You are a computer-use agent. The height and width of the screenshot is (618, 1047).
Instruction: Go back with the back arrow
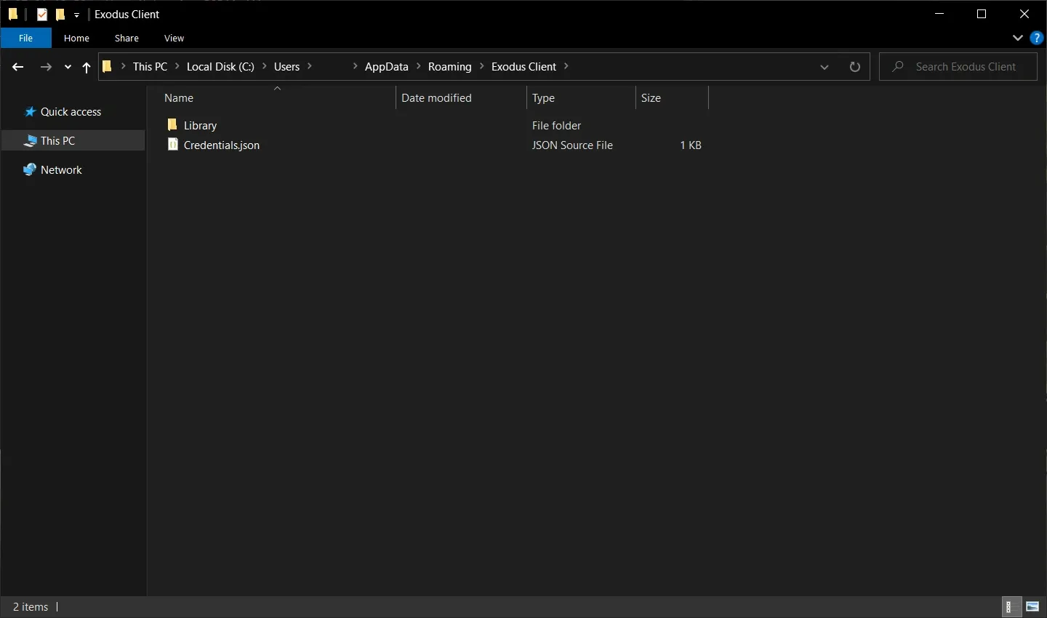18,67
